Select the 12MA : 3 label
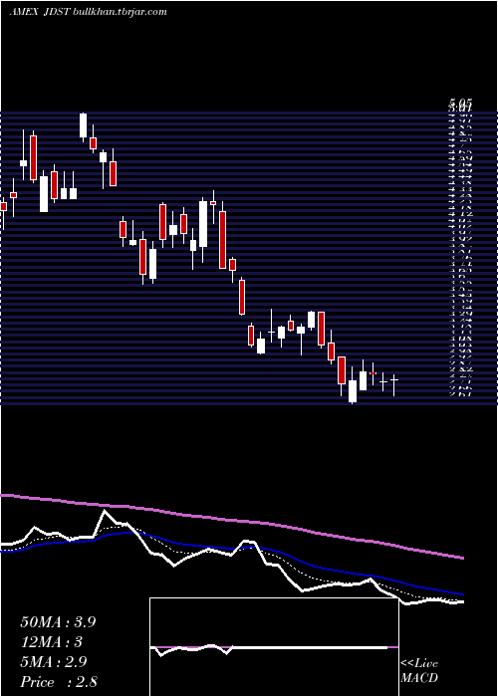 (52, 642)
